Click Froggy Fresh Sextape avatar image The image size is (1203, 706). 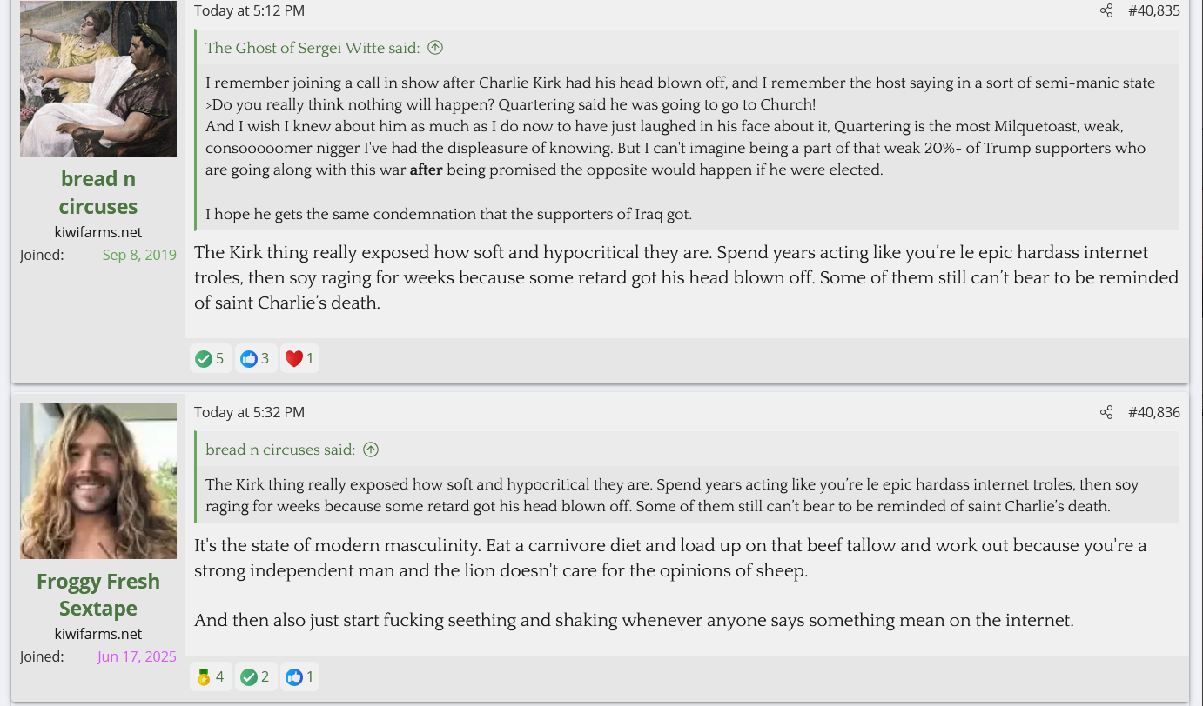[x=98, y=480]
